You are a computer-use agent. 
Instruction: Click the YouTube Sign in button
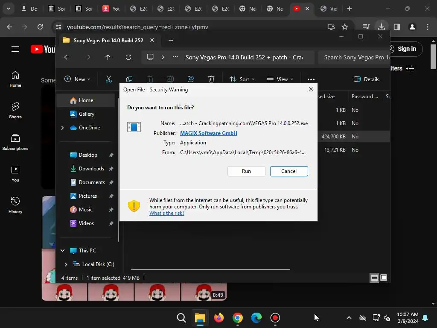coord(406,49)
